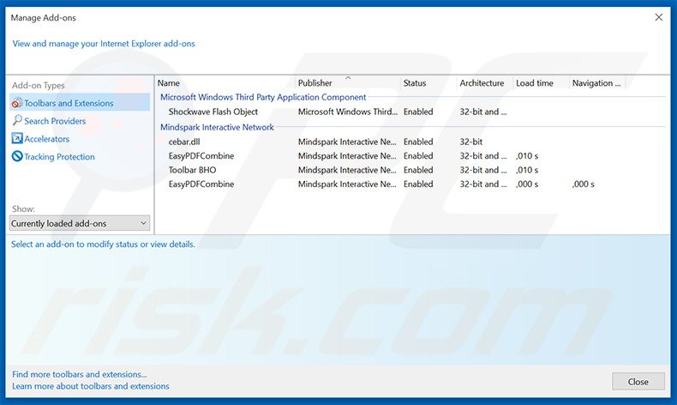Click the Close button

pyautogui.click(x=638, y=382)
